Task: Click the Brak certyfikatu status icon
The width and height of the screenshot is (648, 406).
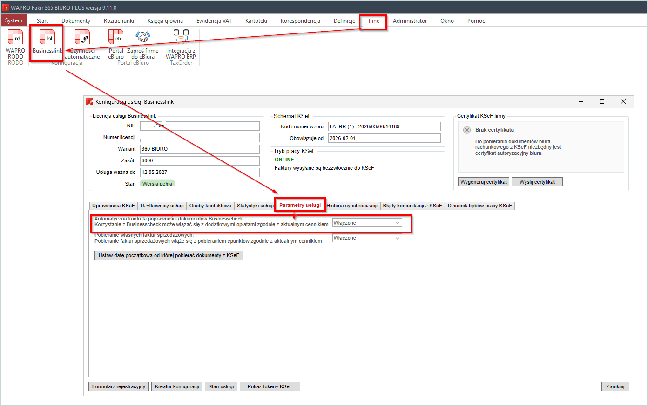Action: pyautogui.click(x=467, y=130)
